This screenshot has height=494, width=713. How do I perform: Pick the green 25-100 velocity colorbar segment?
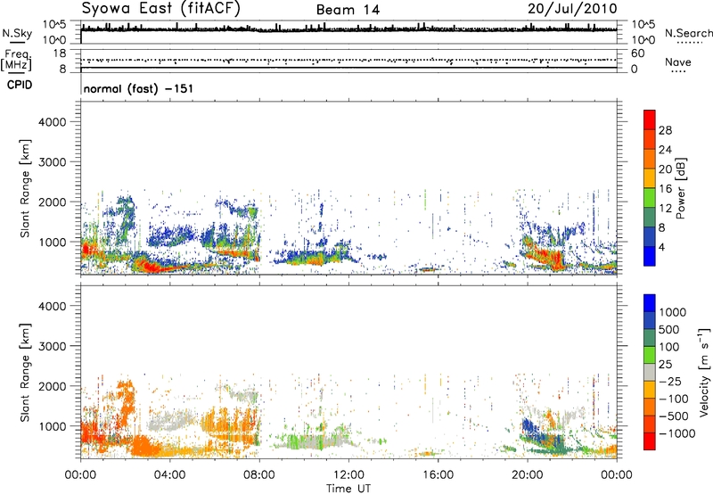[650, 355]
